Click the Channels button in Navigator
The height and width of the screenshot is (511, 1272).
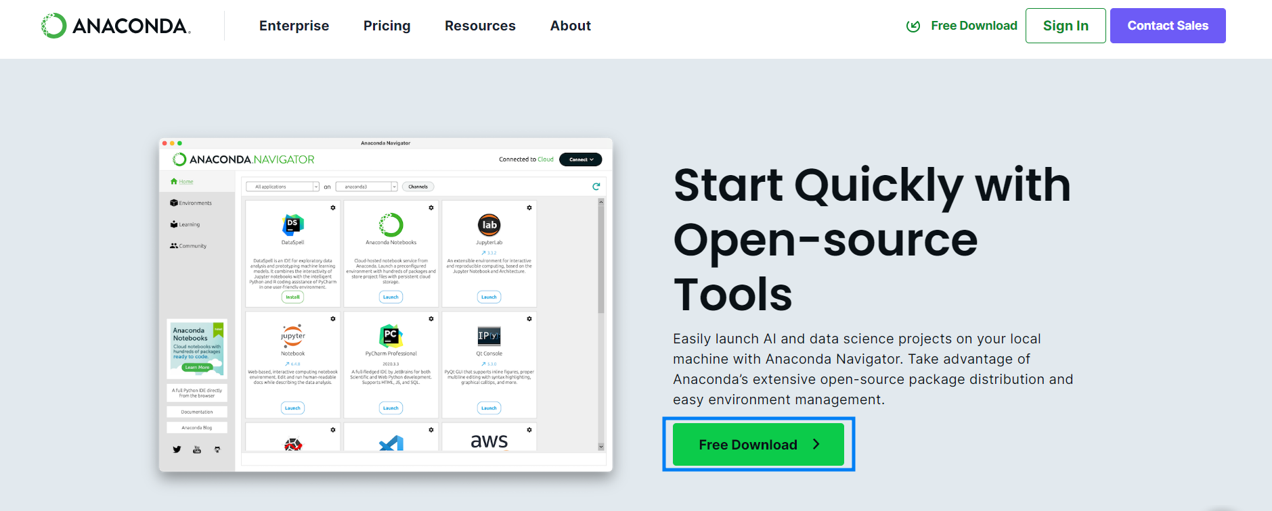pyautogui.click(x=418, y=187)
